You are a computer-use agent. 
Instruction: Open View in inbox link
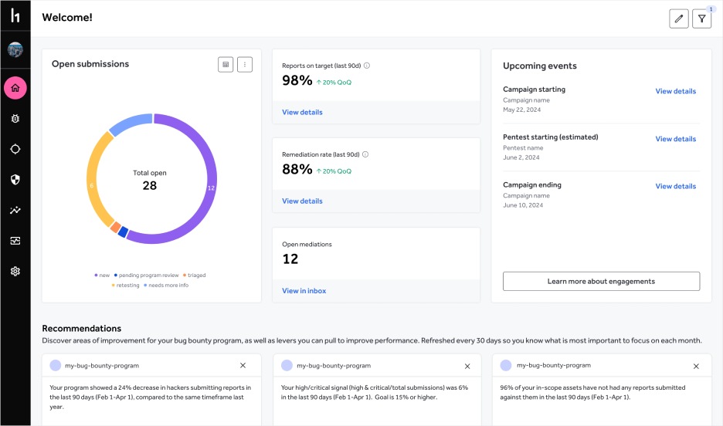(x=304, y=291)
